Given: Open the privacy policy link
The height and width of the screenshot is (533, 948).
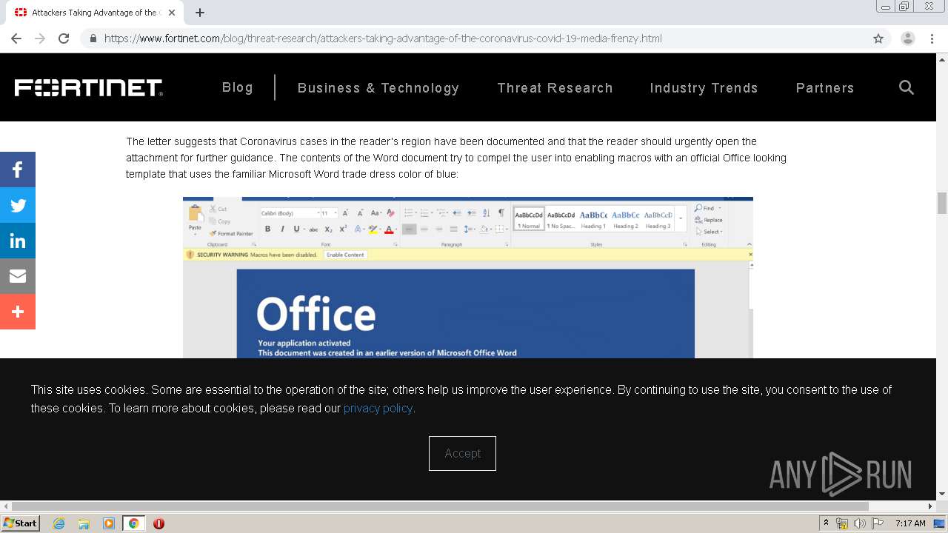Looking at the screenshot, I should click(x=378, y=408).
